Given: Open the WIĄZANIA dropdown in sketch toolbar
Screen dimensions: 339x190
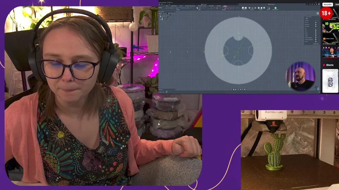Looking at the screenshot, I should tap(224, 10).
